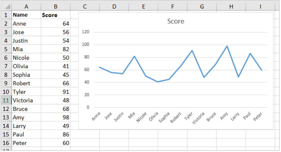This screenshot has width=281, height=152.
Task: Click the Olivia low point on line
Action: tap(157, 82)
